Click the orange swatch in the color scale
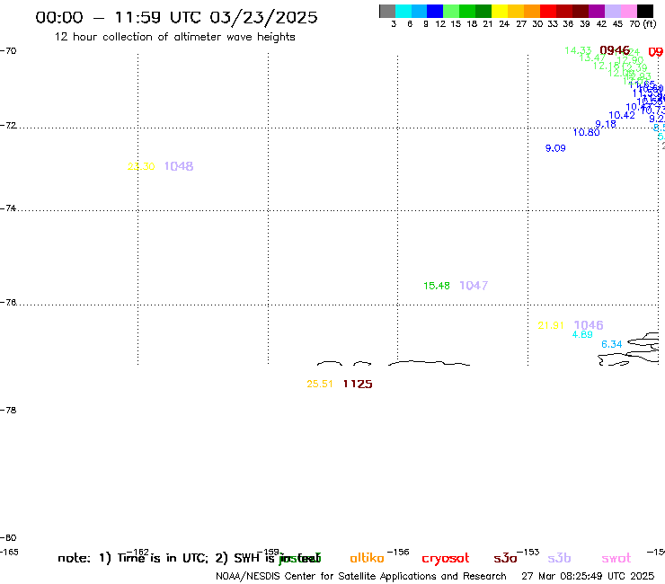The height and width of the screenshot is (584, 665). point(532,12)
